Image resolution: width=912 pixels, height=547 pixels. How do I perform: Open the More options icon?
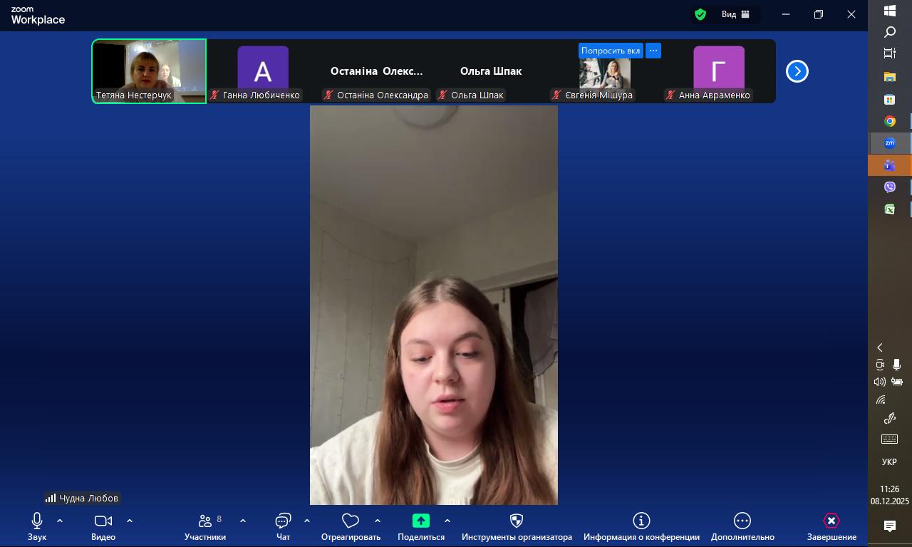[x=742, y=521]
